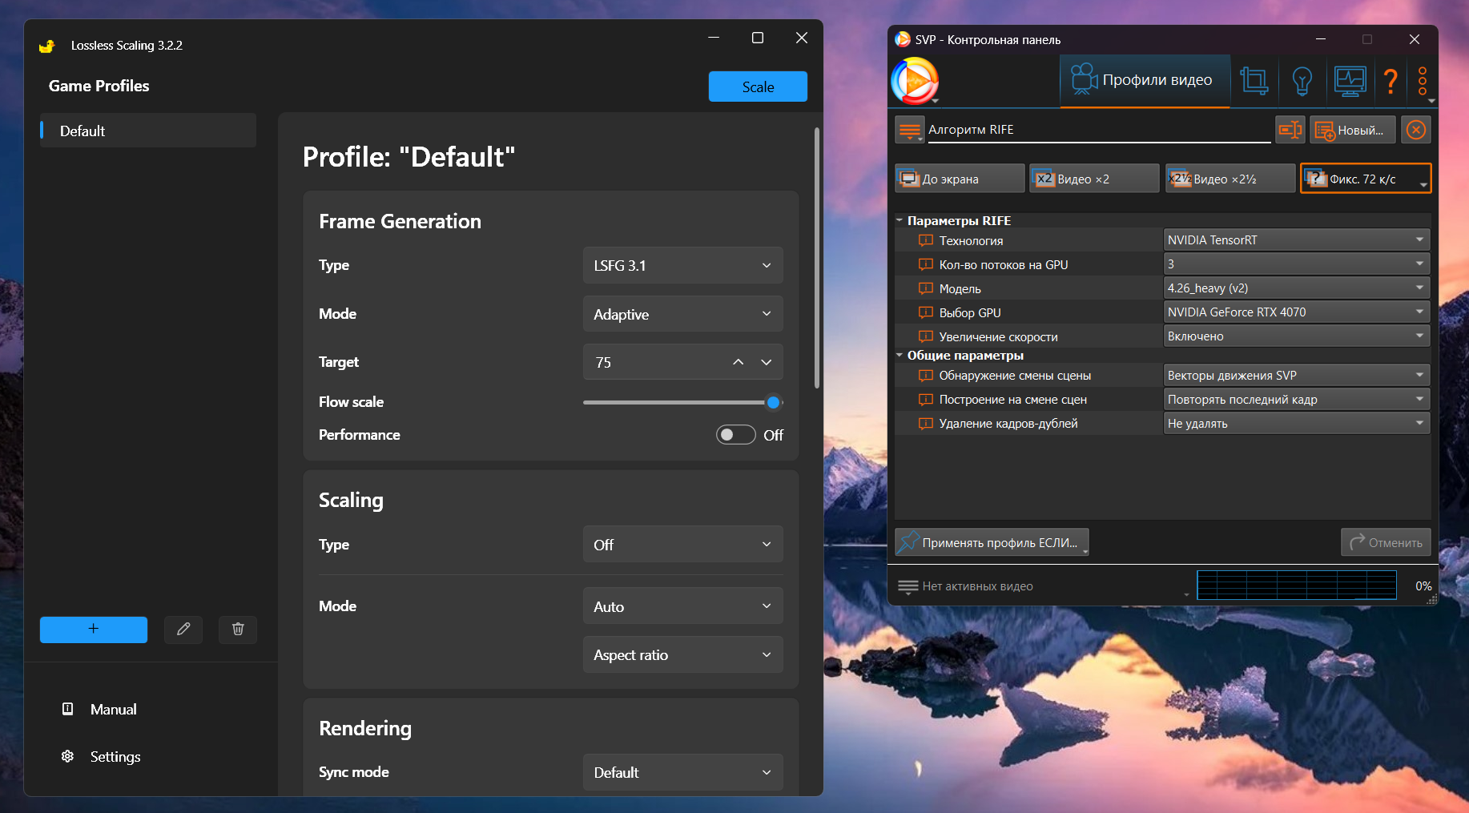
Task: Open the Sync mode dropdown
Action: (683, 772)
